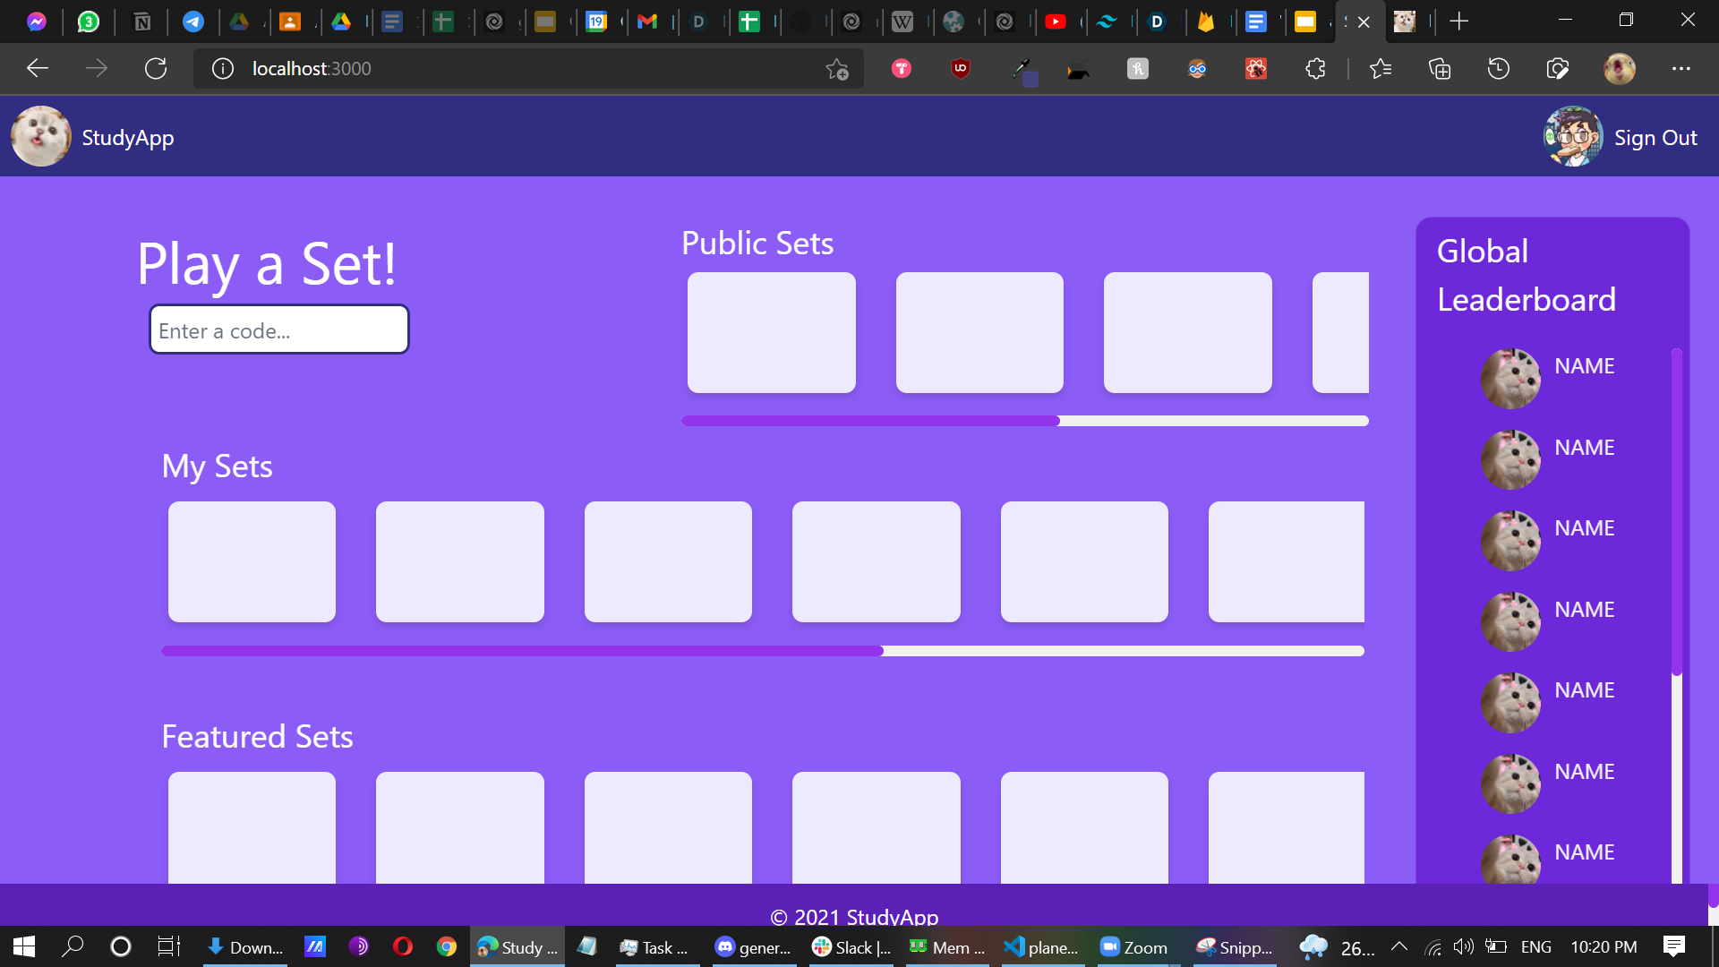Click the Enter a code input field
1719x967 pixels.
279,329
